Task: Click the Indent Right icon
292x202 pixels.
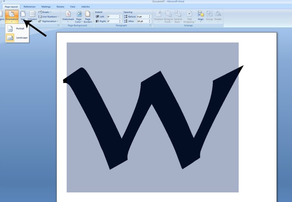Action: click(x=97, y=21)
